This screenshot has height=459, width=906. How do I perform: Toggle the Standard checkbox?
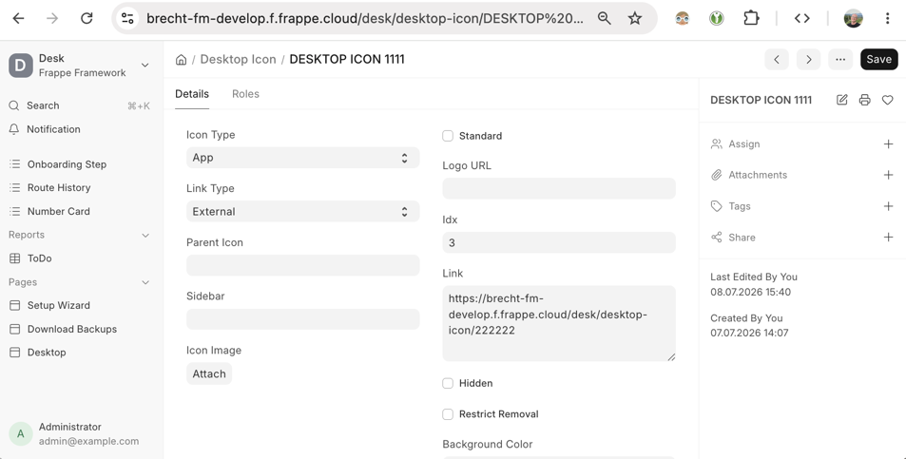click(x=448, y=136)
